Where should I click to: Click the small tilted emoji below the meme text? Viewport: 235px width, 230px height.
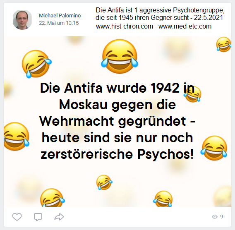coord(104,182)
